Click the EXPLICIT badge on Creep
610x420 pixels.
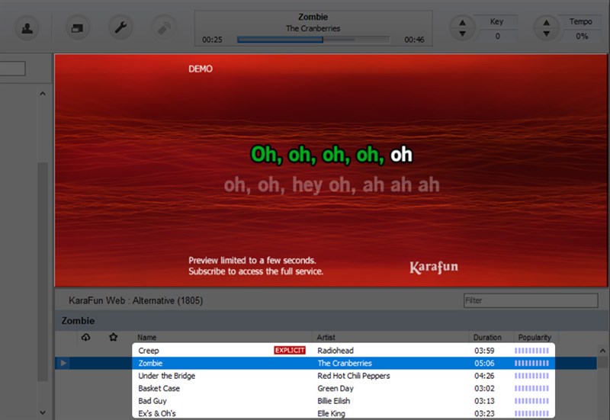[290, 351]
